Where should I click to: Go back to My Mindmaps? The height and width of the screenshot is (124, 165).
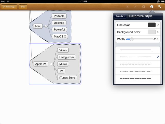coord(9,7)
